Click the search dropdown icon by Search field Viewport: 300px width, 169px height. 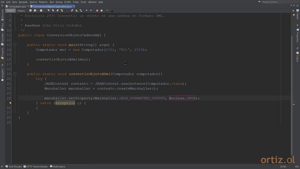[260, 2]
